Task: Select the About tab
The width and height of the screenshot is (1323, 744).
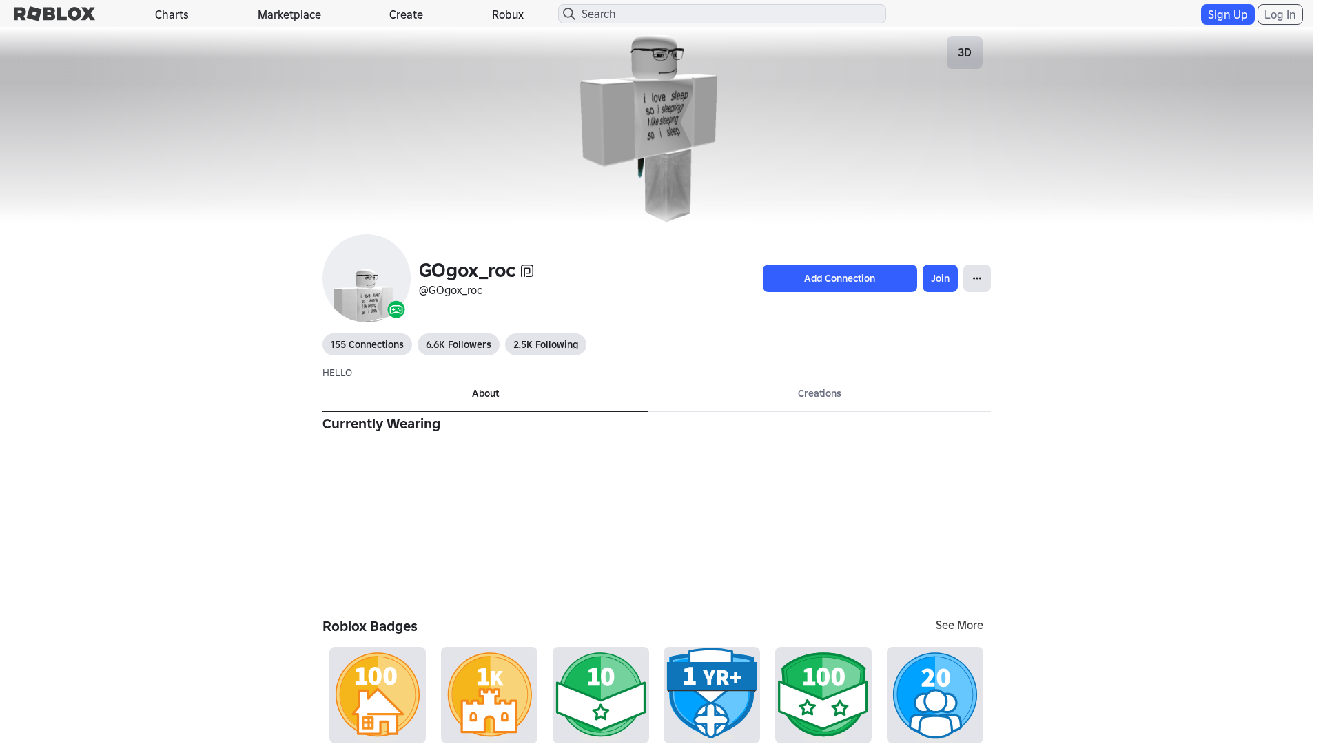Action: tap(485, 393)
